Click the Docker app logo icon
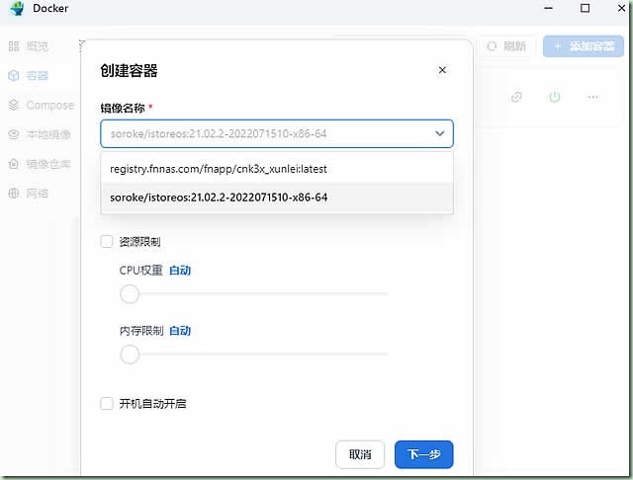This screenshot has width=633, height=480. click(17, 8)
